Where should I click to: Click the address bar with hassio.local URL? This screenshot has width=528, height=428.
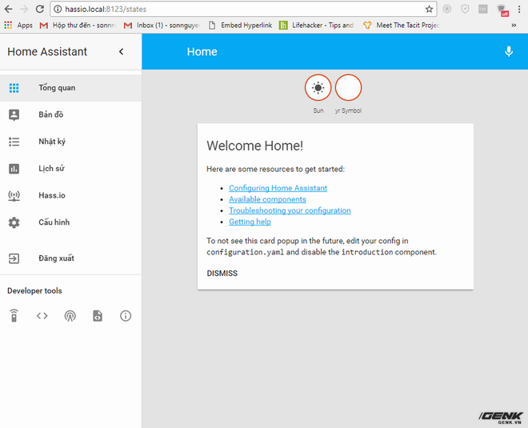tap(243, 9)
